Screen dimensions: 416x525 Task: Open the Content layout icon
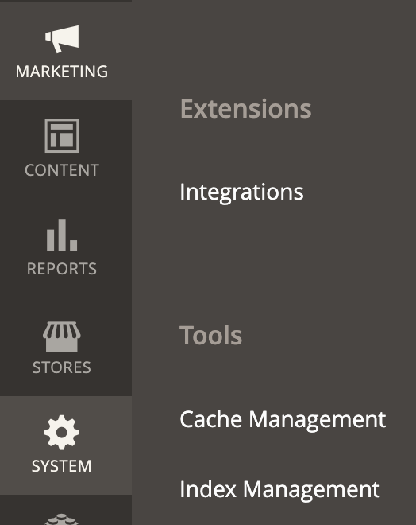pyautogui.click(x=62, y=135)
